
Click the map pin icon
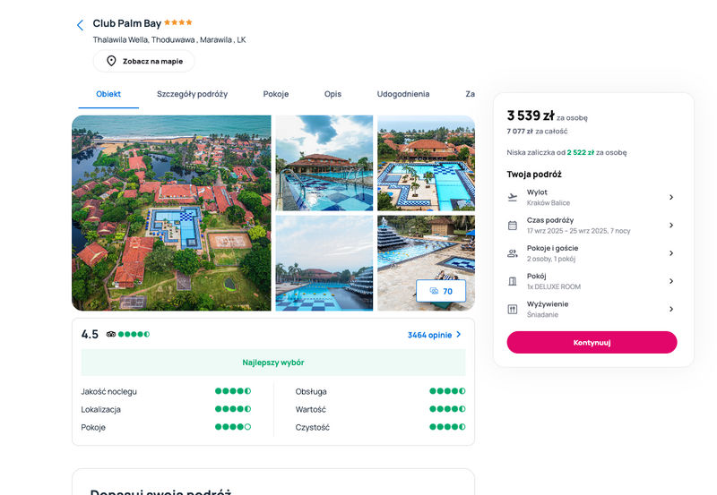111,61
